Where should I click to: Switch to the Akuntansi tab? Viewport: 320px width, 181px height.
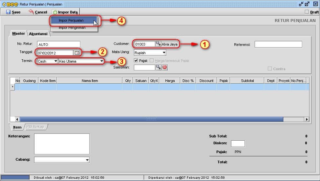point(38,34)
